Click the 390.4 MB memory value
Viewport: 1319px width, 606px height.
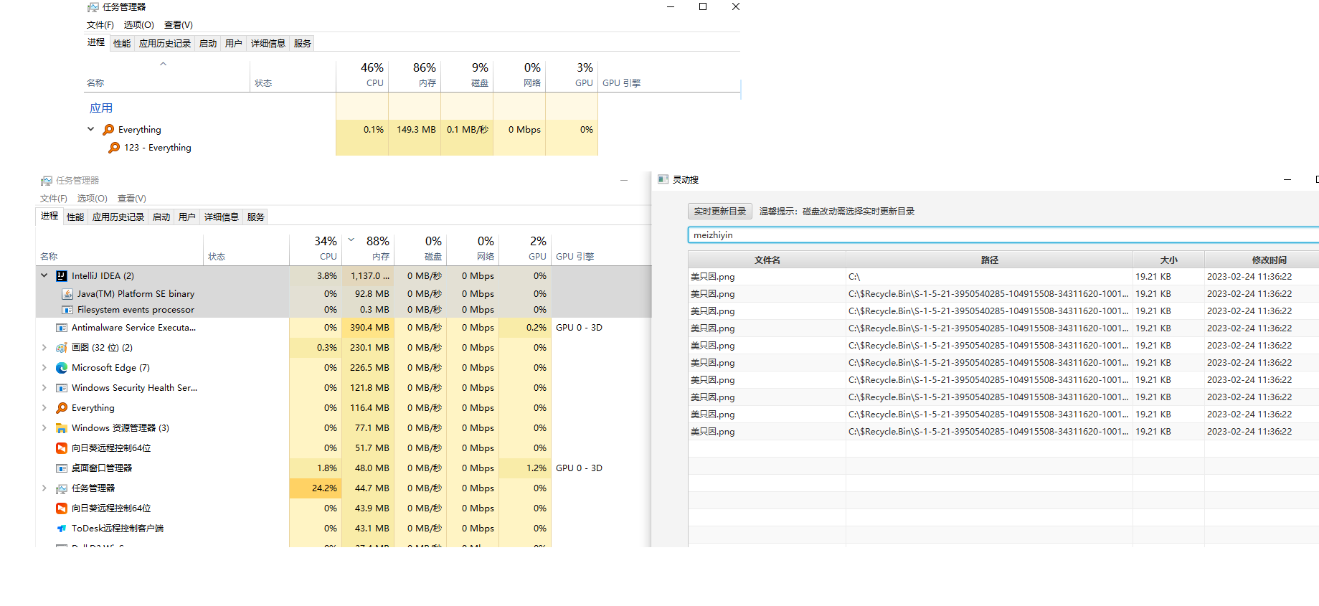369,328
